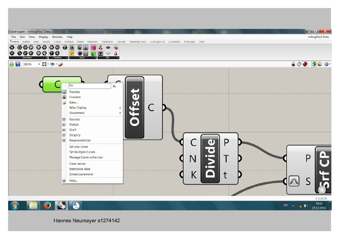
Task: Toggle the Graft option
Action: point(92,130)
